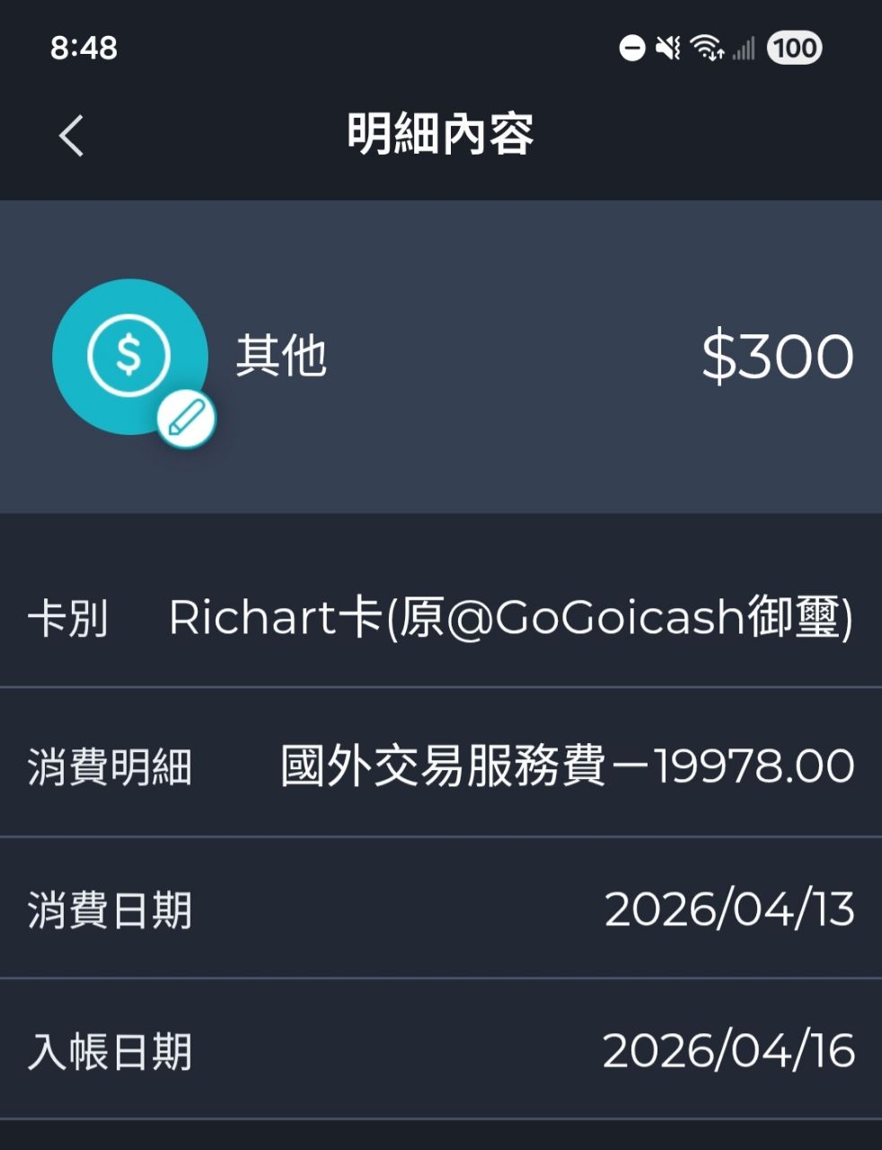
Task: Select the Richart卡 card name
Action: (x=511, y=618)
